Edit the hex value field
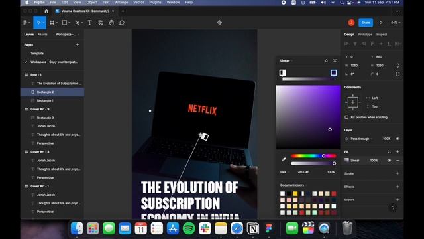Screen dimensions: 424x239 tap(303, 172)
